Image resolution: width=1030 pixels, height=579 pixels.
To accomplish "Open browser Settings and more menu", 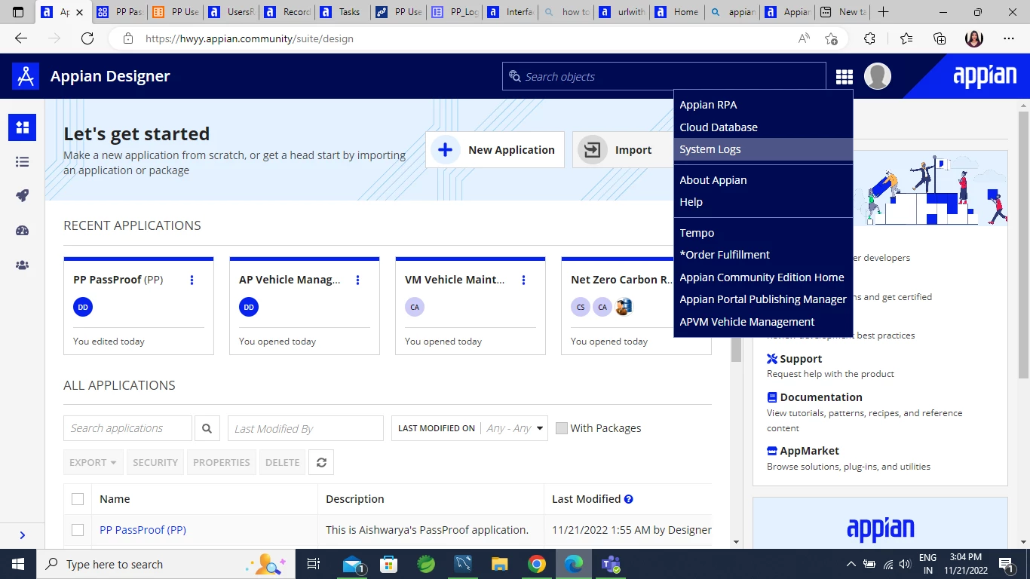I will (1009, 38).
